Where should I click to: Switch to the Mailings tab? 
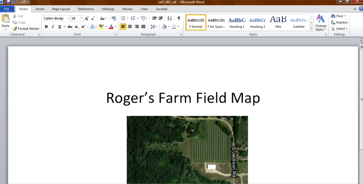click(x=108, y=9)
